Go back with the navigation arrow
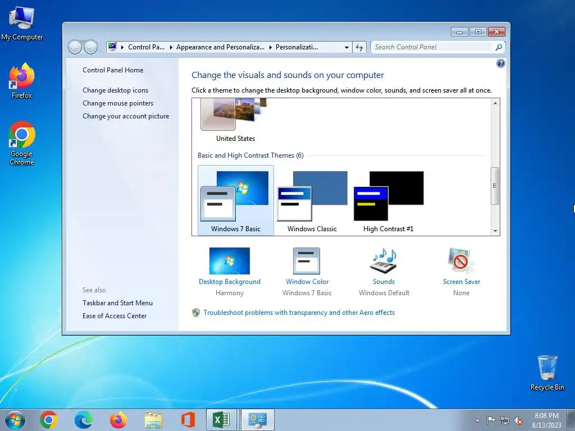This screenshot has width=575, height=431. (x=75, y=47)
